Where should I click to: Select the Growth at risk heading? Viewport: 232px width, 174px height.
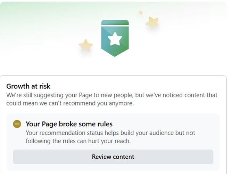pyautogui.click(x=28, y=86)
